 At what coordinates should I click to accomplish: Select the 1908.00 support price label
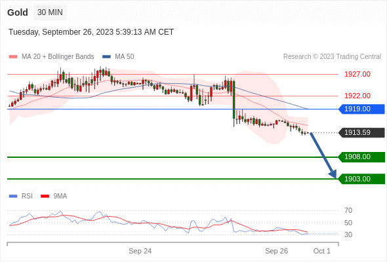(x=361, y=157)
